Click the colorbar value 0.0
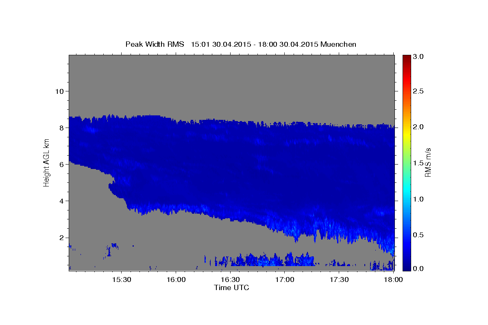The width and height of the screenshot is (488, 325). tap(418, 268)
